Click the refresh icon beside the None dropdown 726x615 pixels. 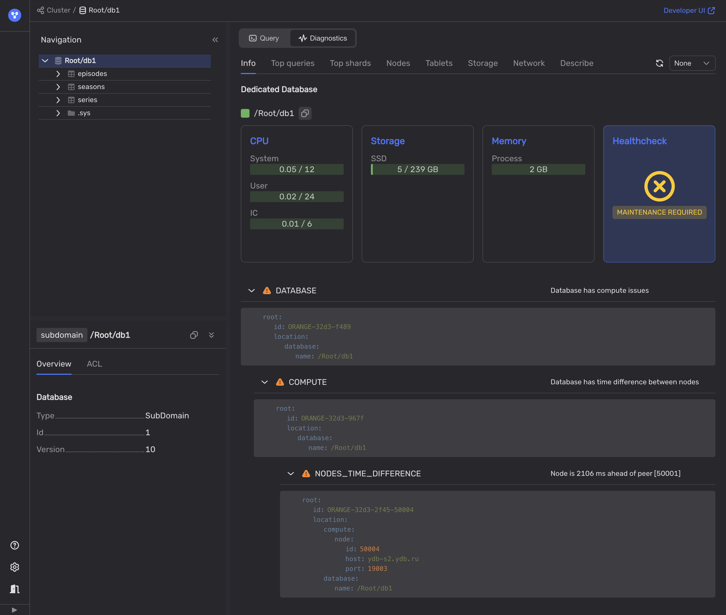click(x=659, y=63)
